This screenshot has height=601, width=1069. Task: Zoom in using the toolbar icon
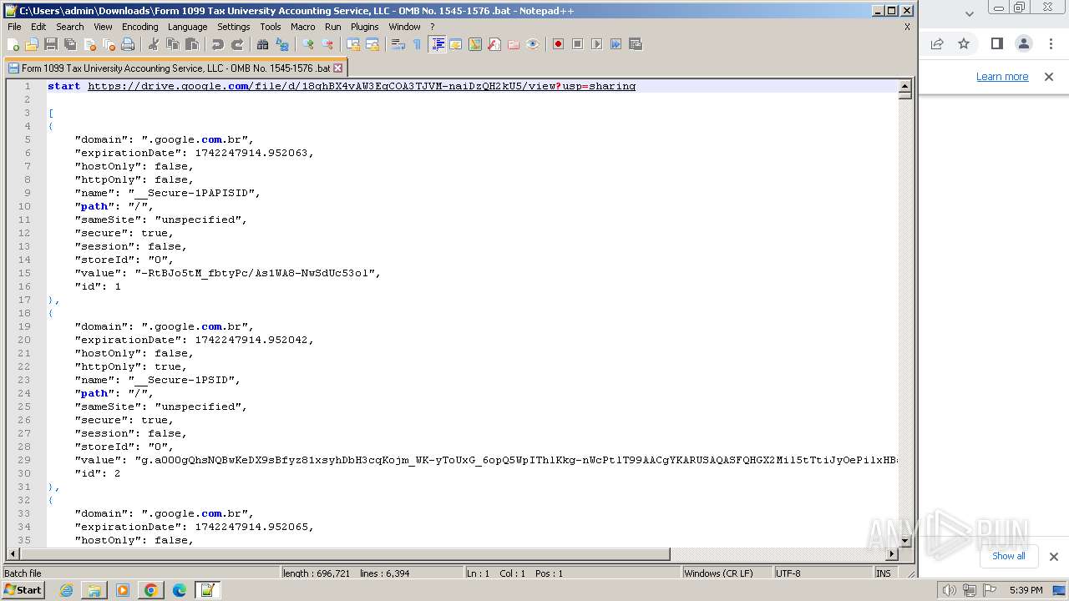tap(308, 44)
